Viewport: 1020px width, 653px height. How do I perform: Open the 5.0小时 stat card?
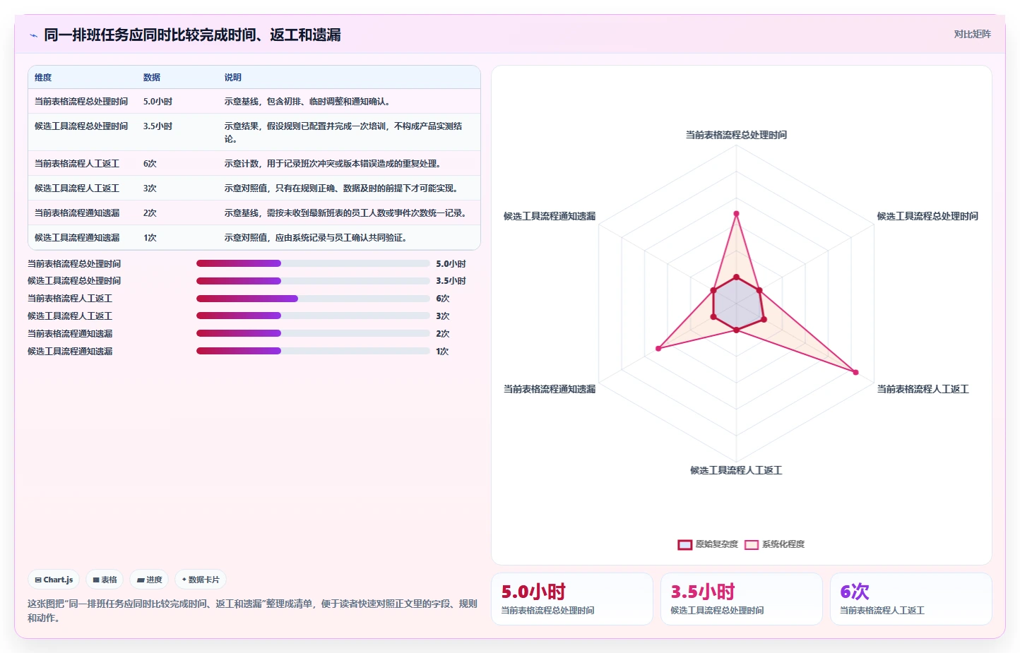[572, 599]
